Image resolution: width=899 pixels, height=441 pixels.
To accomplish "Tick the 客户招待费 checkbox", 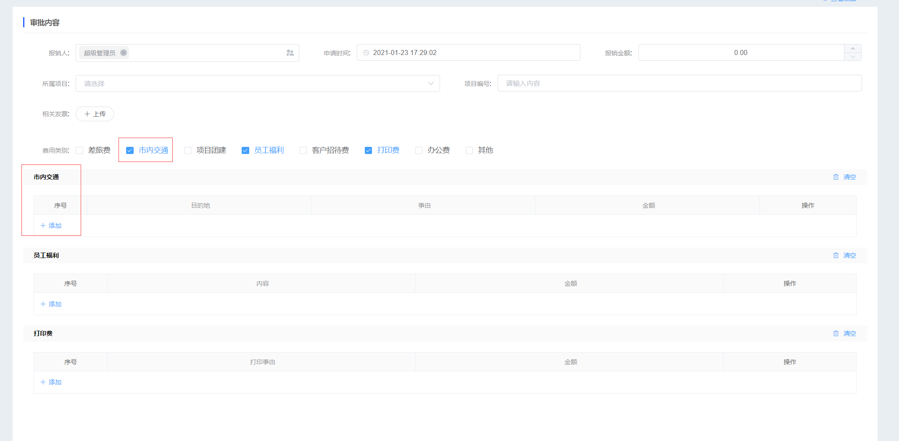I will click(303, 151).
